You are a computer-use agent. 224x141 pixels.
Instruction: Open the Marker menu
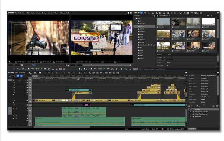click(x=33, y=13)
